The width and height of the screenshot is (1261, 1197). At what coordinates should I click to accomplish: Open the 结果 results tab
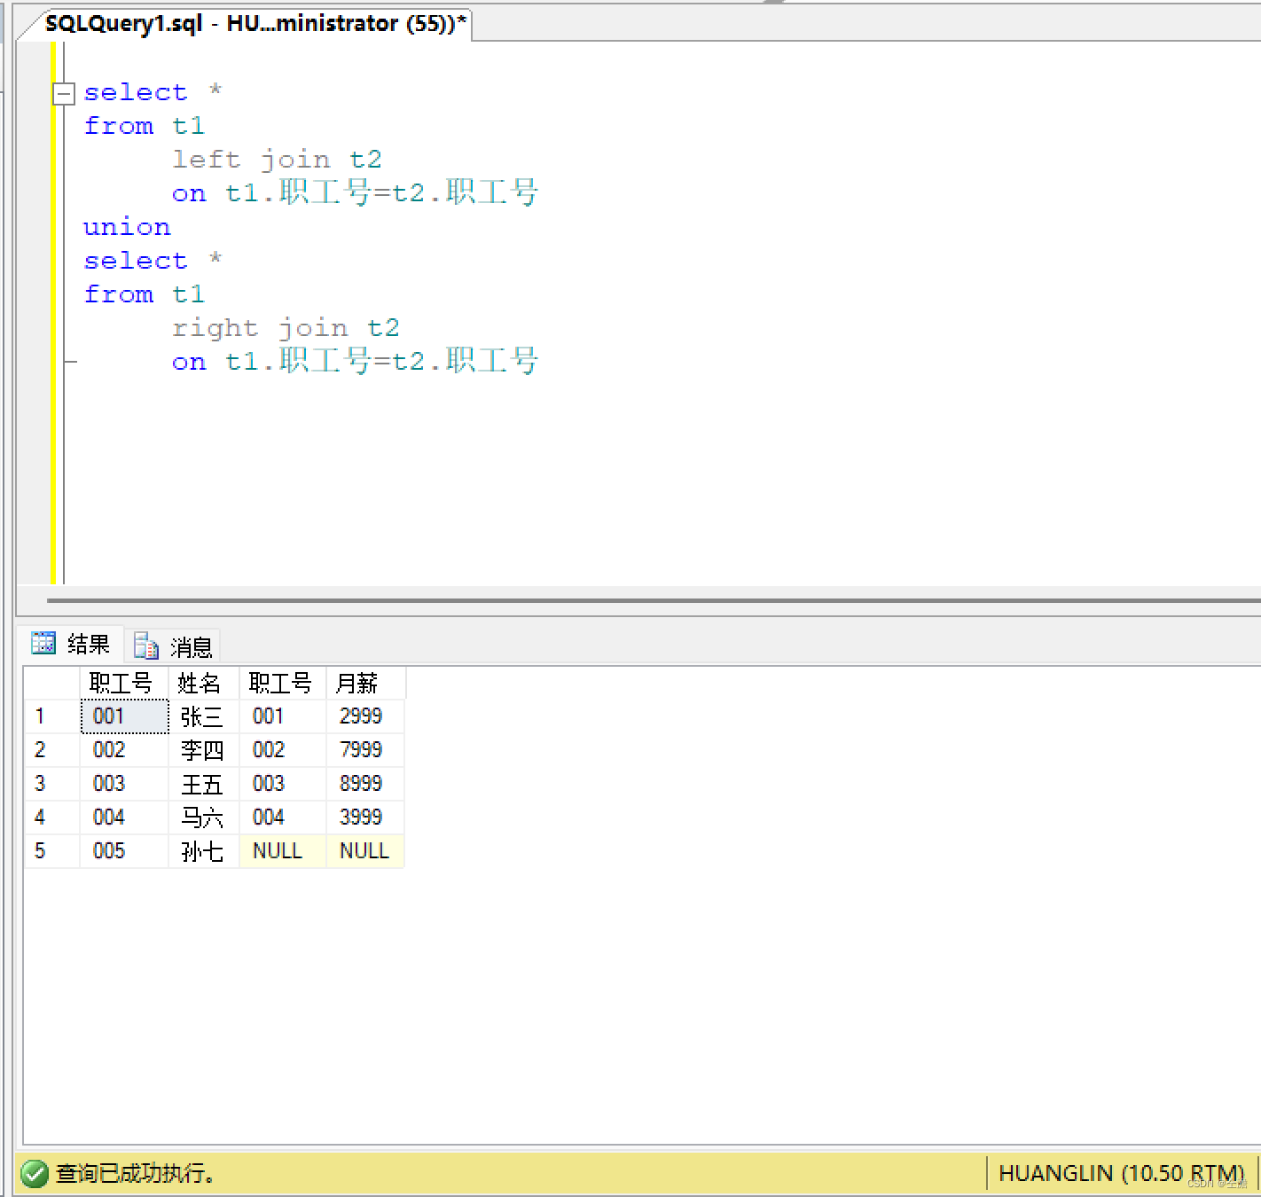[71, 645]
